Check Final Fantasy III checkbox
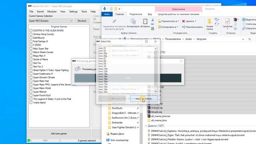Screen dimensions: 256x144 click(31, 41)
